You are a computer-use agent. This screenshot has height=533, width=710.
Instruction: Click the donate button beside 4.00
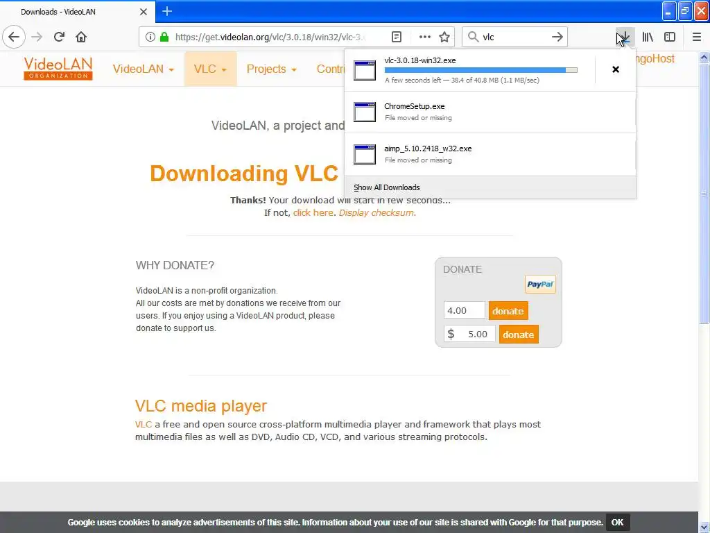click(508, 311)
